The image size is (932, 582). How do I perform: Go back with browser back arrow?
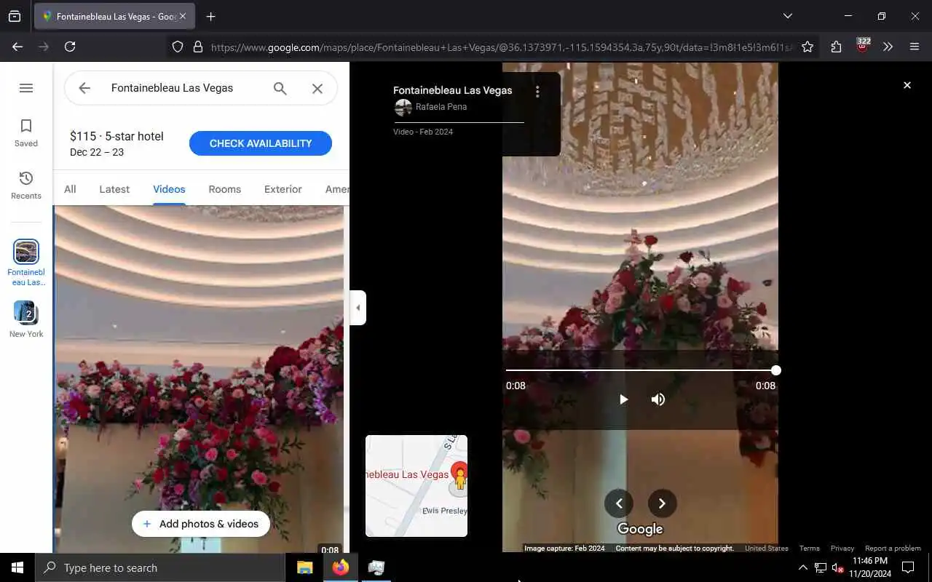[x=17, y=47]
